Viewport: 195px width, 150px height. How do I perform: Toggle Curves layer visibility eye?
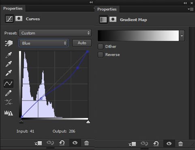pyautogui.click(x=75, y=143)
